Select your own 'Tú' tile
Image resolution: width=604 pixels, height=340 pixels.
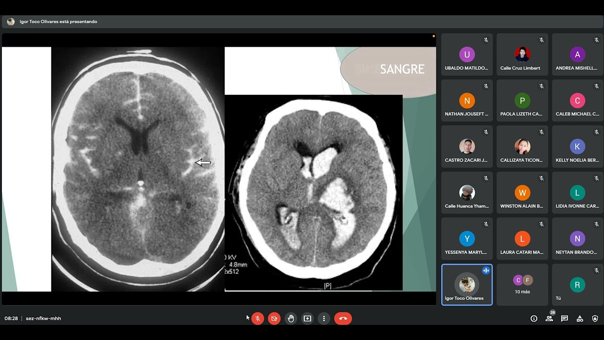(578, 285)
